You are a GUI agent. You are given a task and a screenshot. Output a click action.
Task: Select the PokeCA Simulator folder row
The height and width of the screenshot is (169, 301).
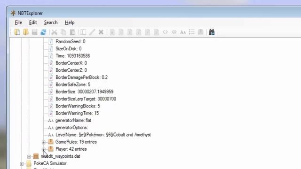pos(50,163)
